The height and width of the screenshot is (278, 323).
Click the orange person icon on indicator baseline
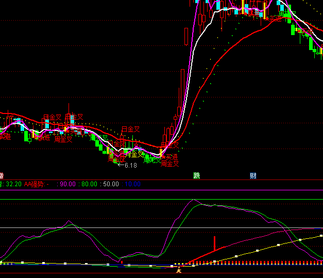(x=179, y=269)
